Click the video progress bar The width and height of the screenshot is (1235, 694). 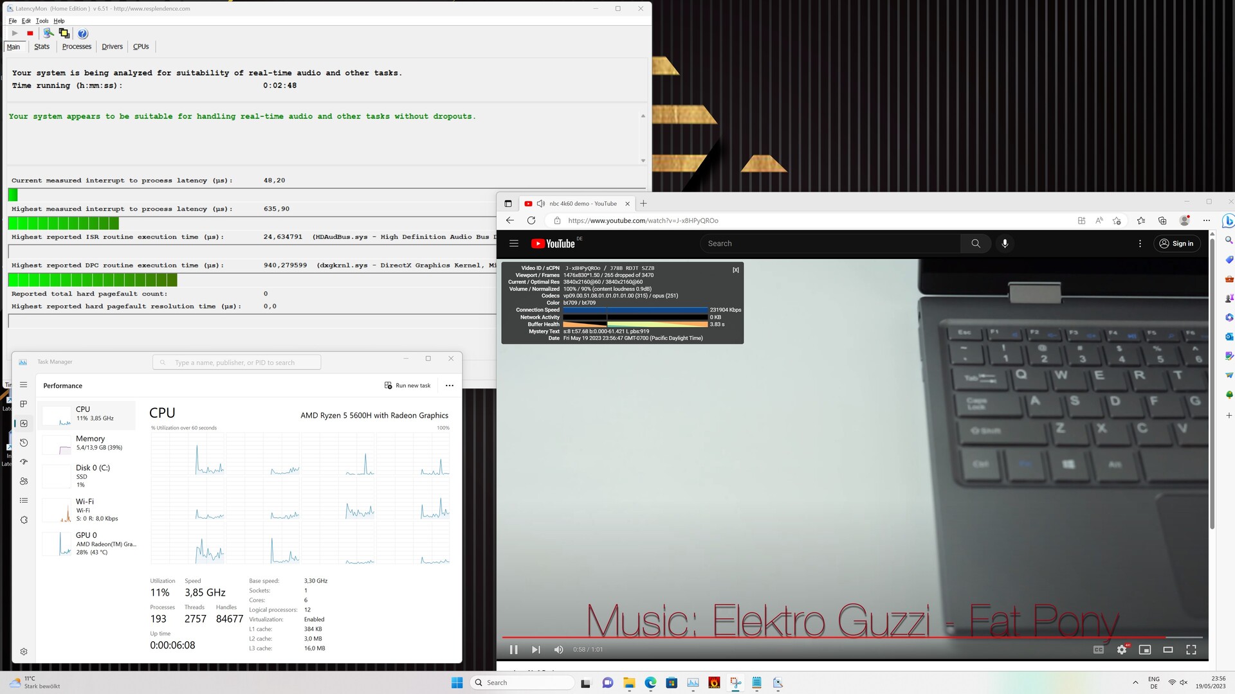836,637
